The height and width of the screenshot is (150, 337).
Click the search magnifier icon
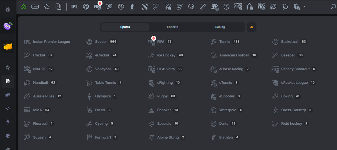pyautogui.click(x=333, y=7)
